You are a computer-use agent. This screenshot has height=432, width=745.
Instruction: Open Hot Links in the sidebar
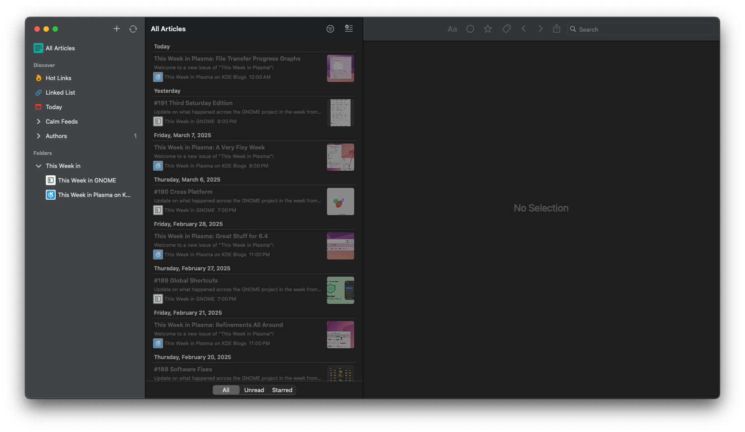pyautogui.click(x=58, y=78)
